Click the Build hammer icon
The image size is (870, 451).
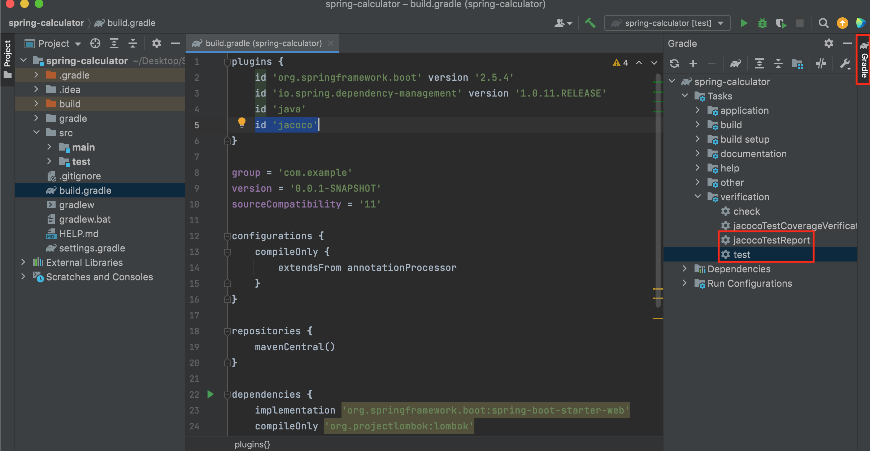[590, 23]
